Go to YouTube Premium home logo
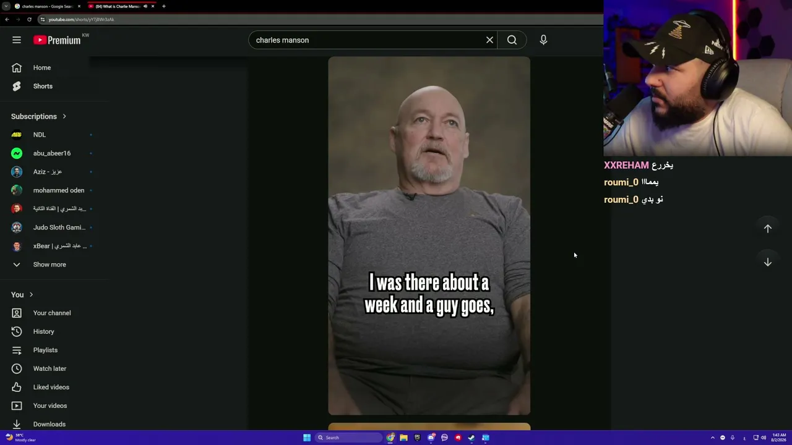The width and height of the screenshot is (792, 445). pos(57,40)
